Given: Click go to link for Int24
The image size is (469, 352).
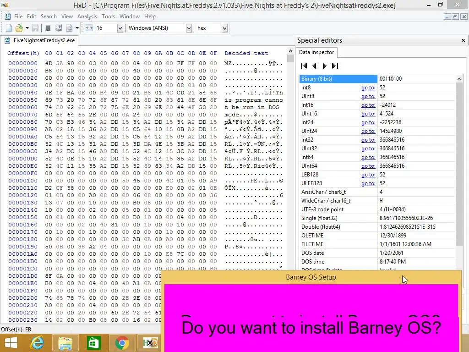Looking at the screenshot, I should pyautogui.click(x=368, y=122).
